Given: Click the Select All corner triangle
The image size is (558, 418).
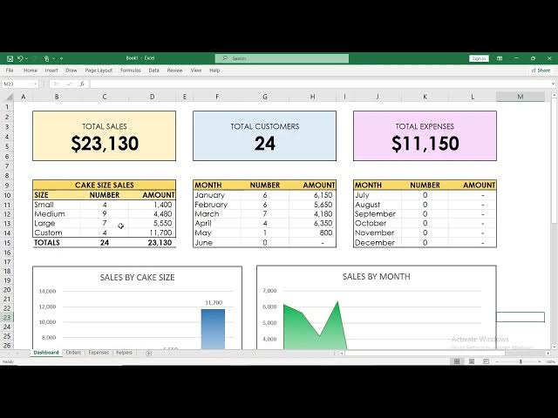Looking at the screenshot, I should (x=8, y=97).
